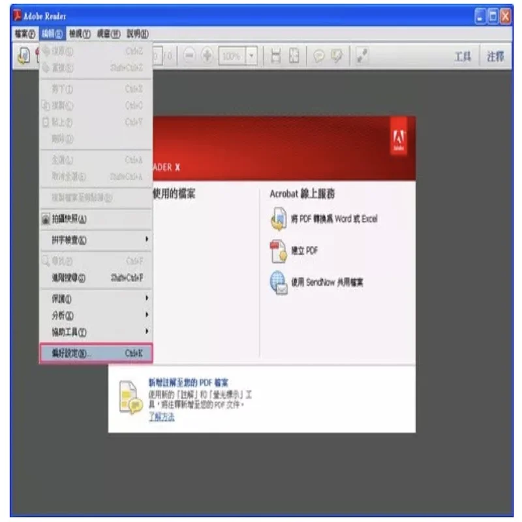Open the 注釋 pane button
Screen dimensions: 522x522
[495, 57]
